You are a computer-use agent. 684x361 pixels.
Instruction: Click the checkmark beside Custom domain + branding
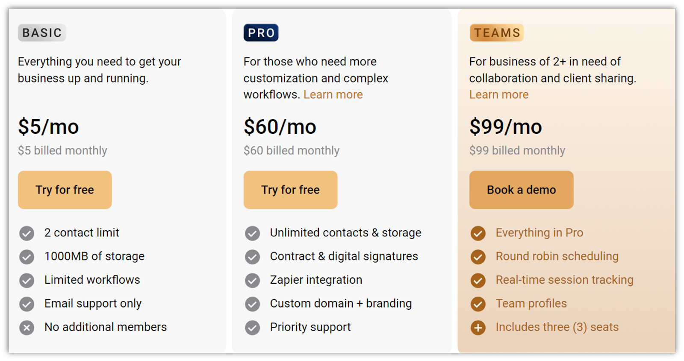click(252, 304)
